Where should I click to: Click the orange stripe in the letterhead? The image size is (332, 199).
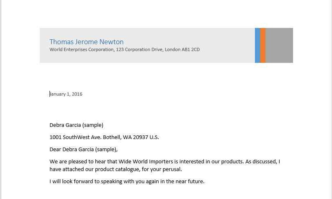(x=263, y=45)
